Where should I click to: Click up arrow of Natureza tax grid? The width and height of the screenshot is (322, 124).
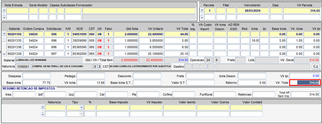tap(43, 107)
